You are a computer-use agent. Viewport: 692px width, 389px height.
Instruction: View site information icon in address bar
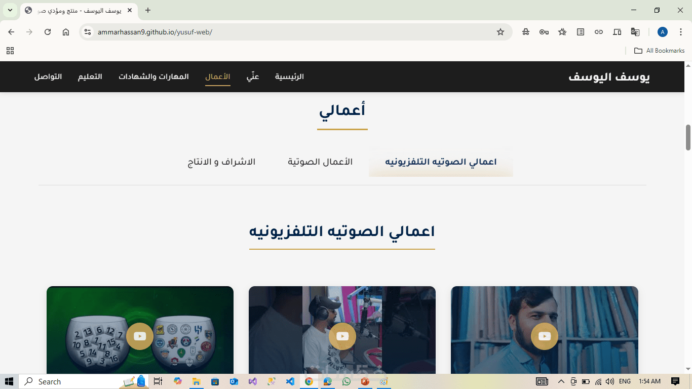pyautogui.click(x=88, y=32)
